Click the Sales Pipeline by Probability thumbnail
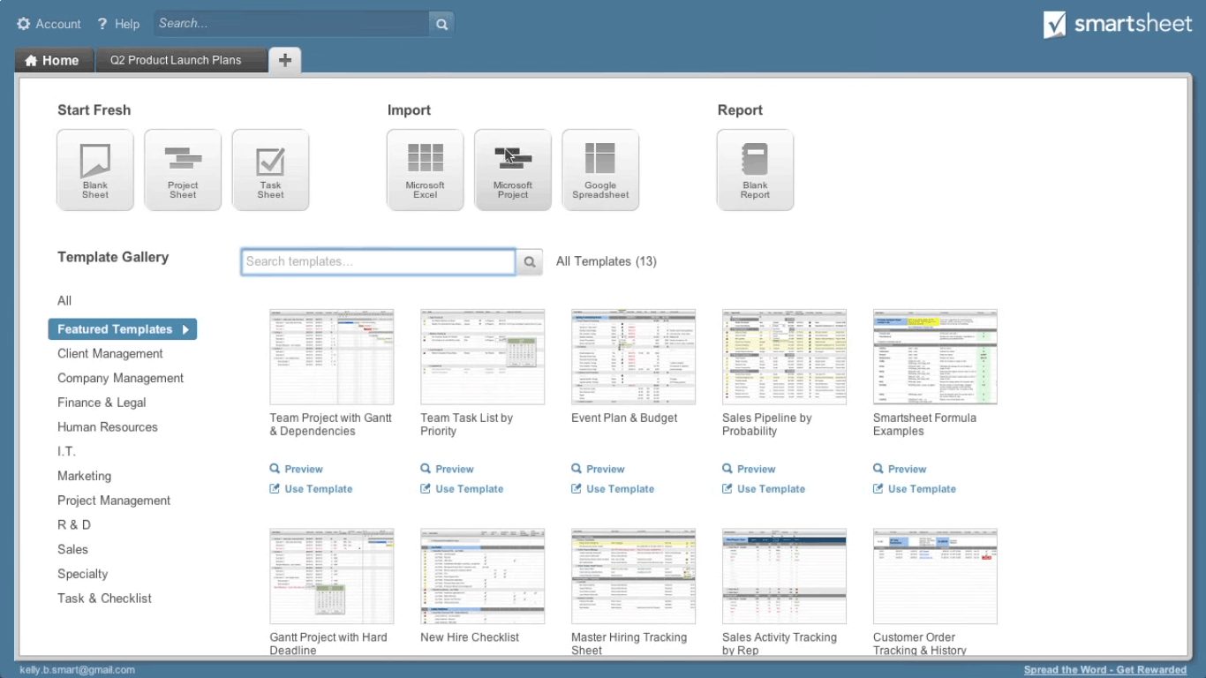The width and height of the screenshot is (1206, 678). click(784, 356)
